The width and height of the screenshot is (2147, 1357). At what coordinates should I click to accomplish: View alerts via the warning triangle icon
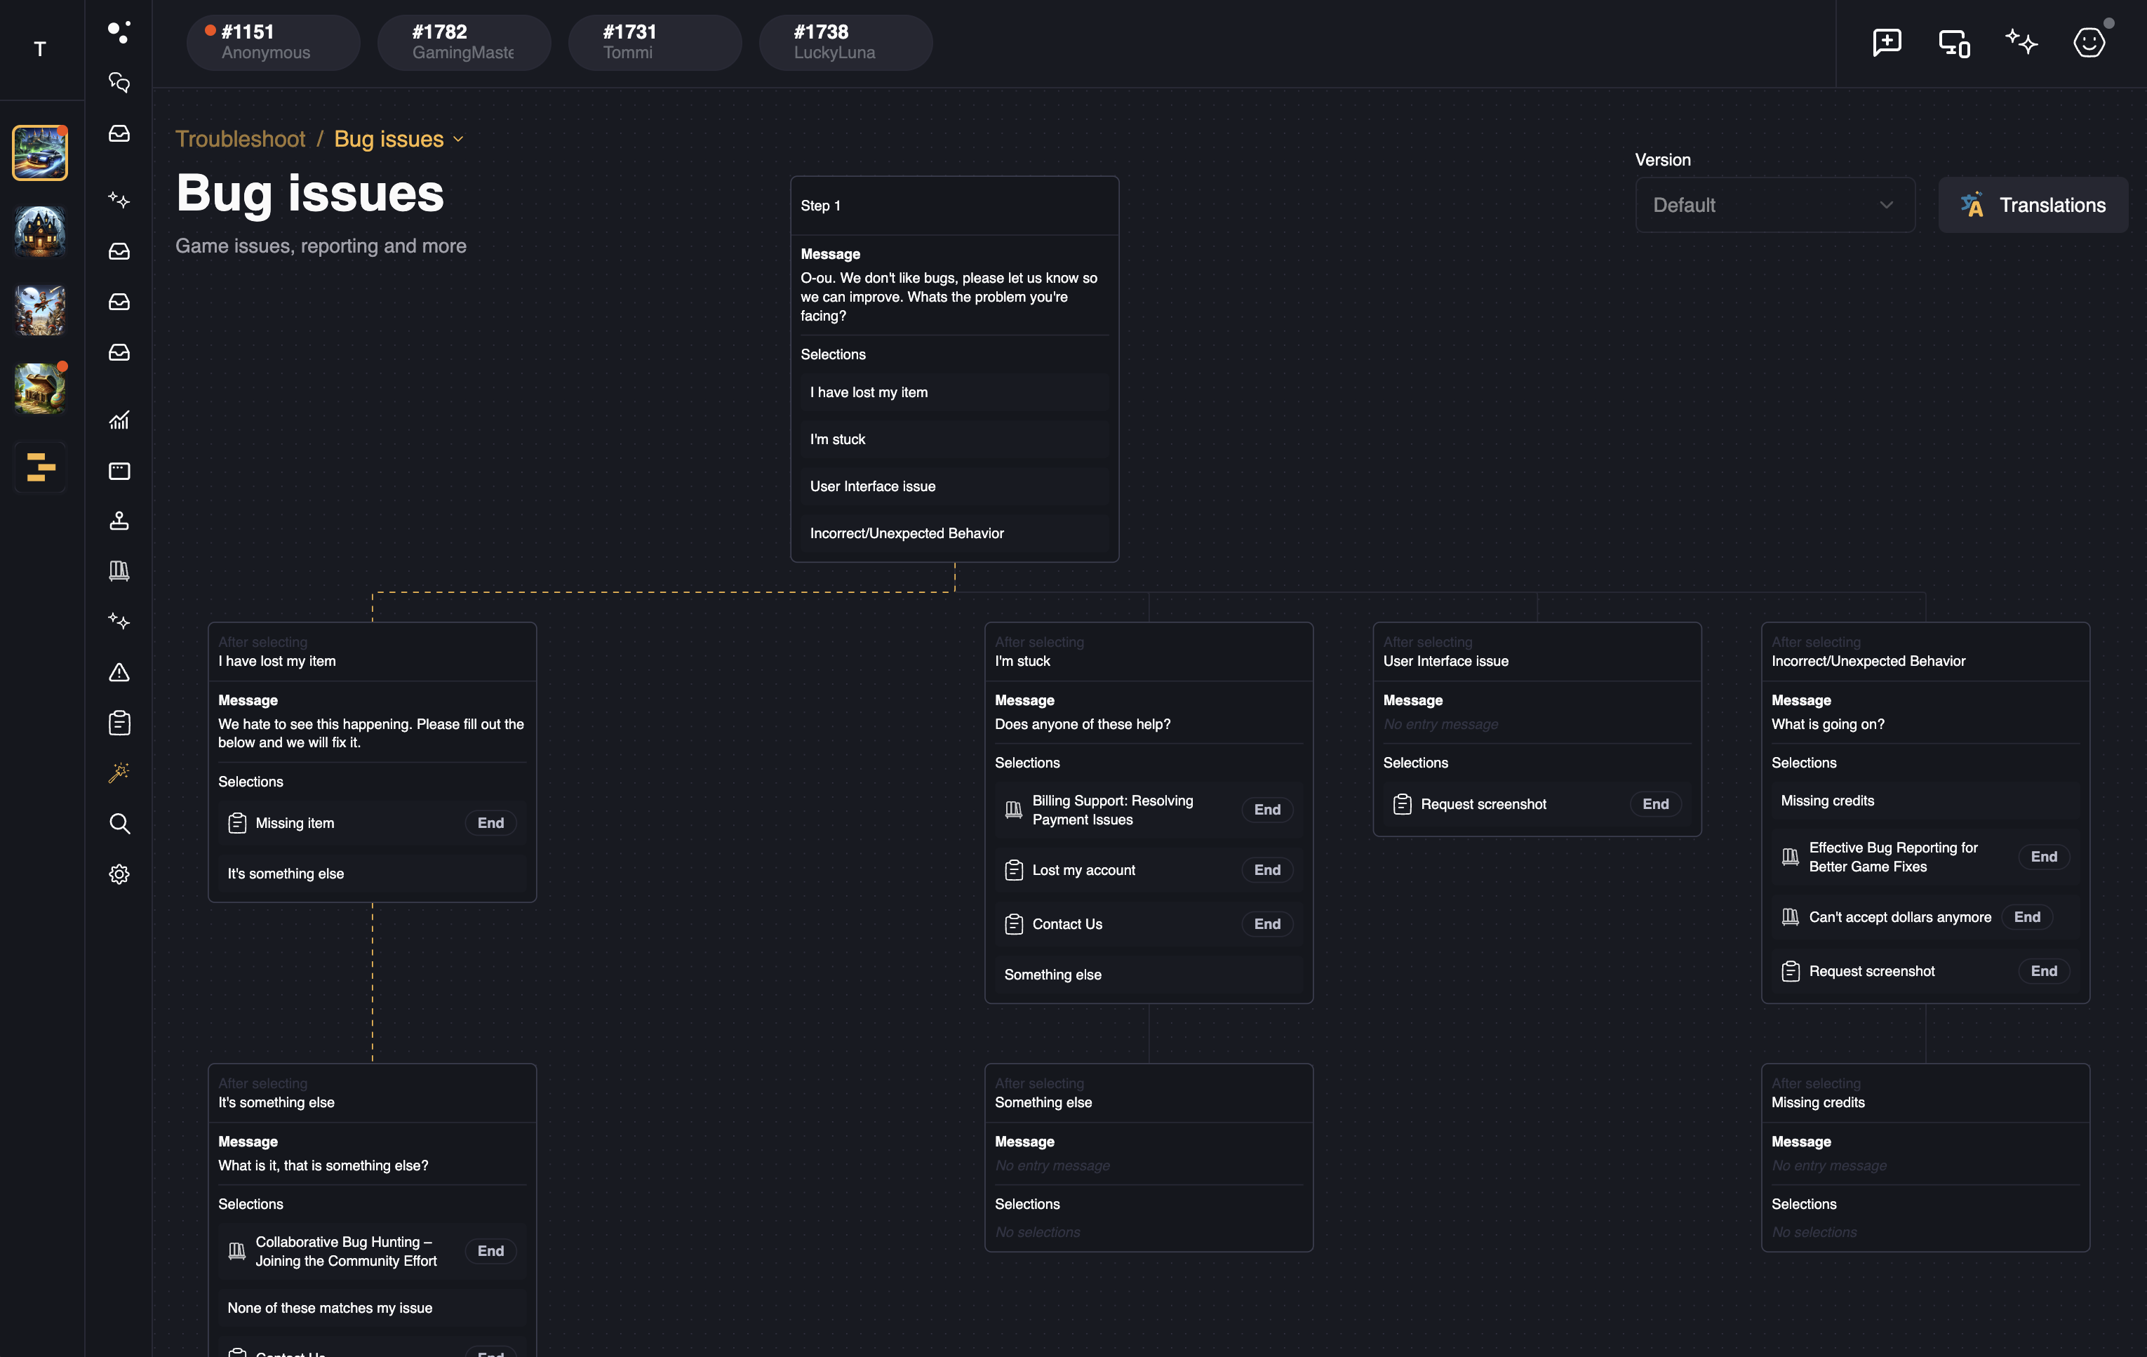point(119,672)
